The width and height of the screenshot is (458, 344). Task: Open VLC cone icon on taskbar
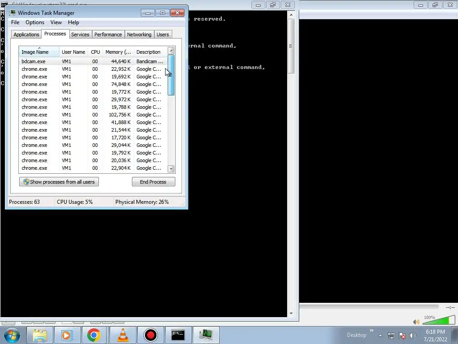click(x=123, y=335)
